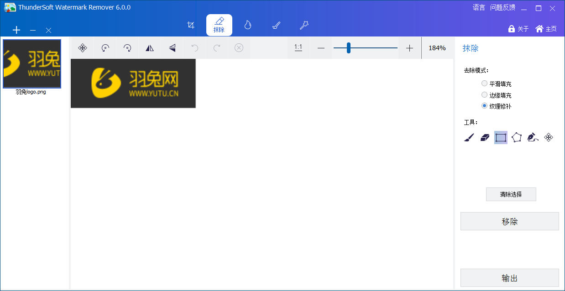The image size is (565, 291).
Task: Set zoom to 1:1 view
Action: click(x=298, y=47)
